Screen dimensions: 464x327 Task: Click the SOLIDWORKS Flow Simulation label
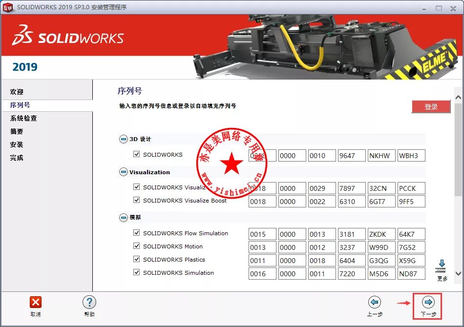pyautogui.click(x=186, y=233)
